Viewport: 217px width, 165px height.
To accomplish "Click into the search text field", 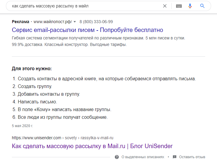I will [86, 6].
